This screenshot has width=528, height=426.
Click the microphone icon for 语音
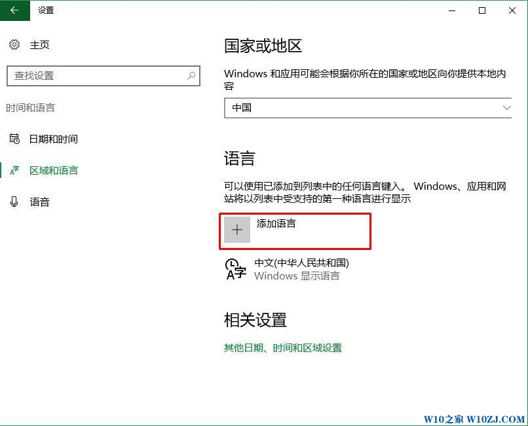14,202
